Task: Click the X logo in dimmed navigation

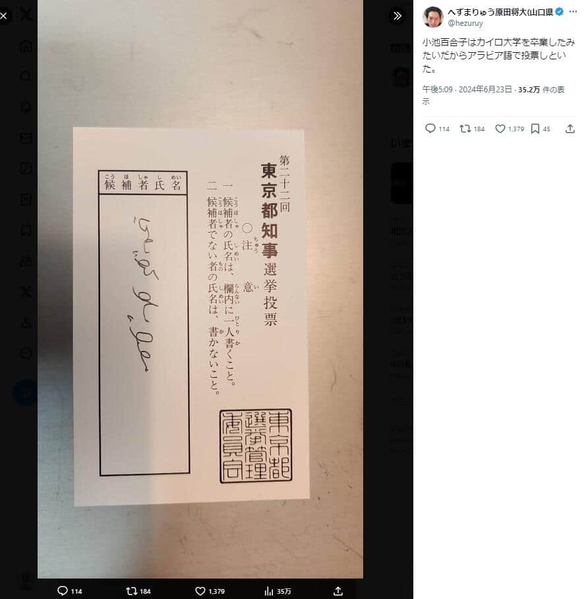Action: 26,15
